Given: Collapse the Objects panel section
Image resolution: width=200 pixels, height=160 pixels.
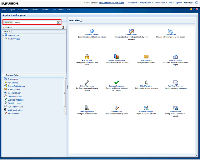Looking at the screenshot, I should click(x=3, y=27).
